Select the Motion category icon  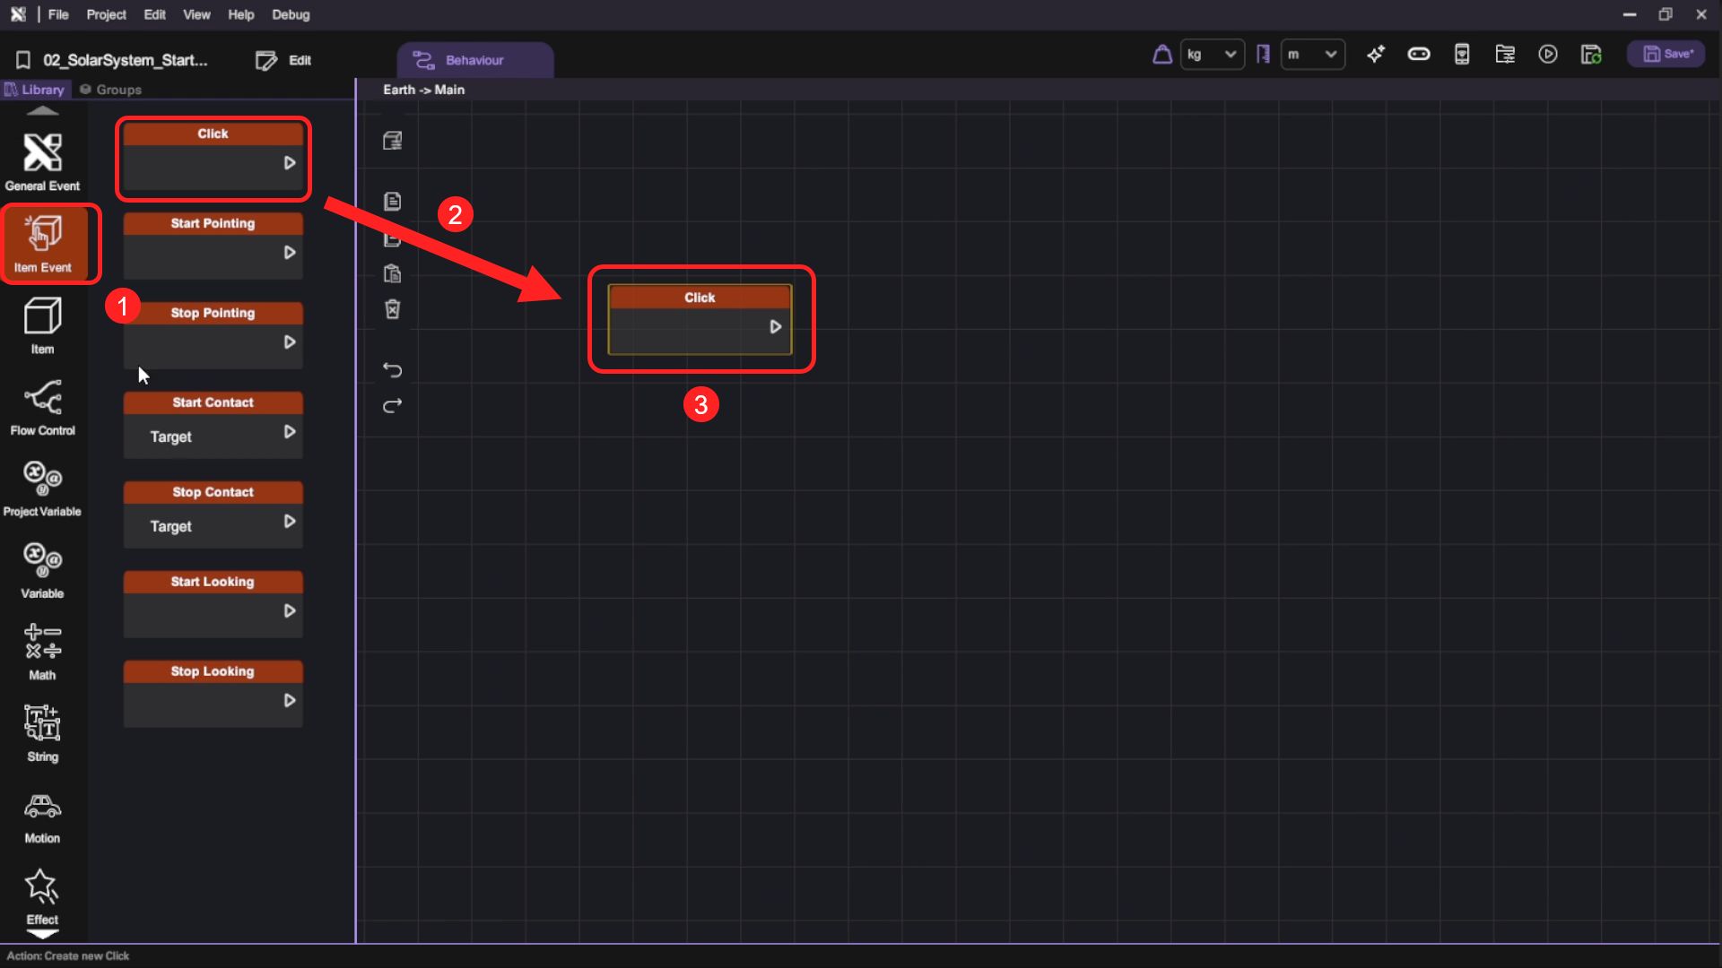[x=42, y=817]
